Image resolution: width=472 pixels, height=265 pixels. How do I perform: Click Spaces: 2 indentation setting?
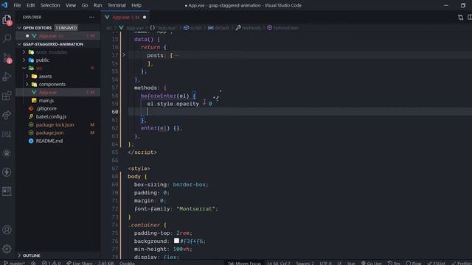305,263
